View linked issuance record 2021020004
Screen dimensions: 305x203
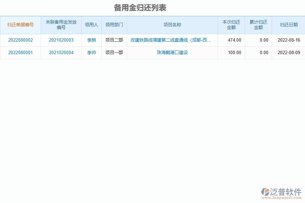61,52
